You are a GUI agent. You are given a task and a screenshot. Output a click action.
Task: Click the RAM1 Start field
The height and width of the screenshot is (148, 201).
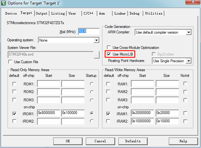pyautogui.click(x=142, y=84)
